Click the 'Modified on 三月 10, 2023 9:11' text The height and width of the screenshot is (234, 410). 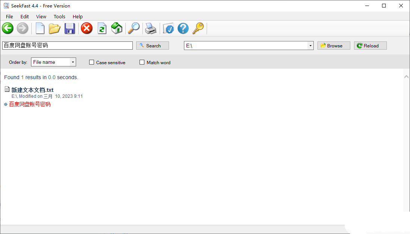pyautogui.click(x=51, y=96)
